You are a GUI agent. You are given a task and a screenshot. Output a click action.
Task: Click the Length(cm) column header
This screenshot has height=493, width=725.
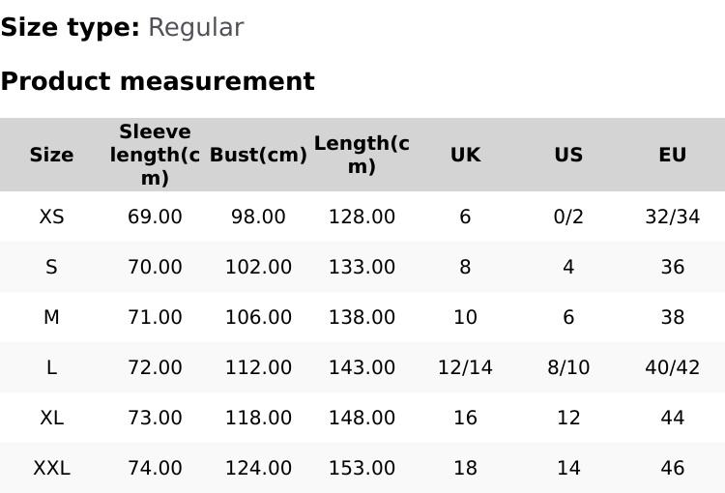coord(362,155)
